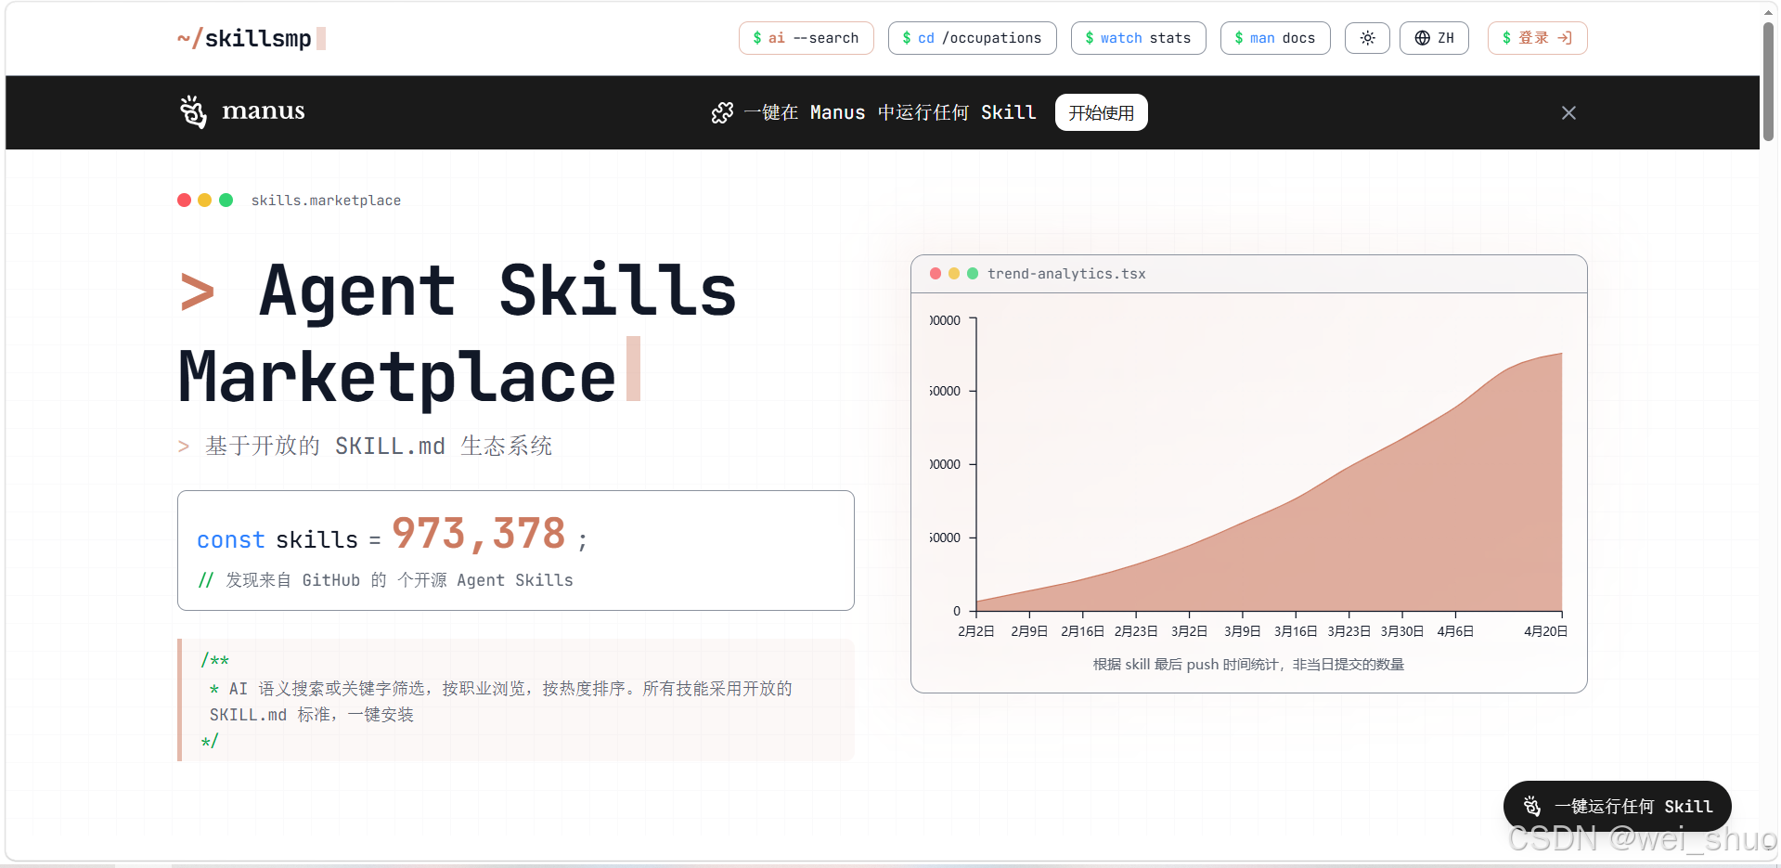1781x868 pixels.
Task: Open the ai --search nav item
Action: coord(806,38)
